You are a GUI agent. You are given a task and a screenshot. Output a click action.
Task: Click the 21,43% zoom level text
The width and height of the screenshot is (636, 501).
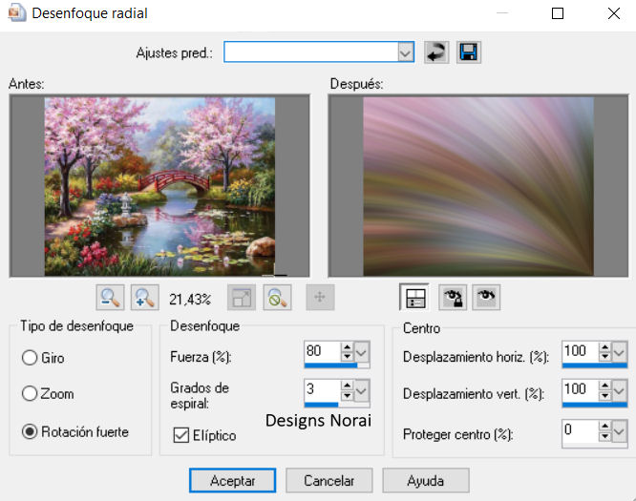tap(190, 300)
